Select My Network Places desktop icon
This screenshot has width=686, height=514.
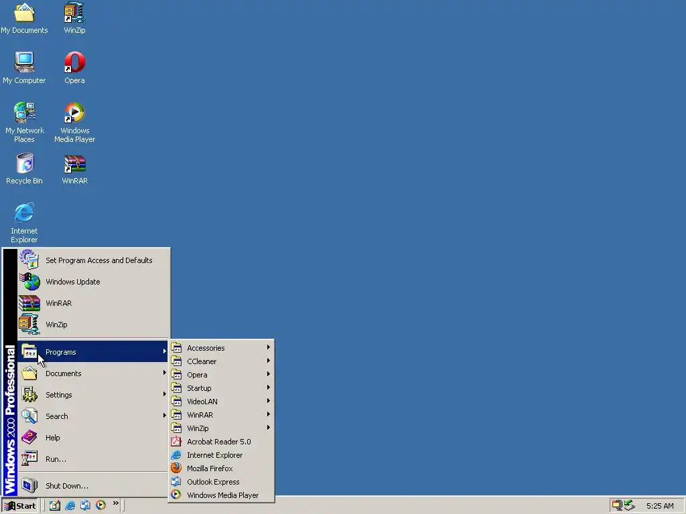tap(24, 122)
